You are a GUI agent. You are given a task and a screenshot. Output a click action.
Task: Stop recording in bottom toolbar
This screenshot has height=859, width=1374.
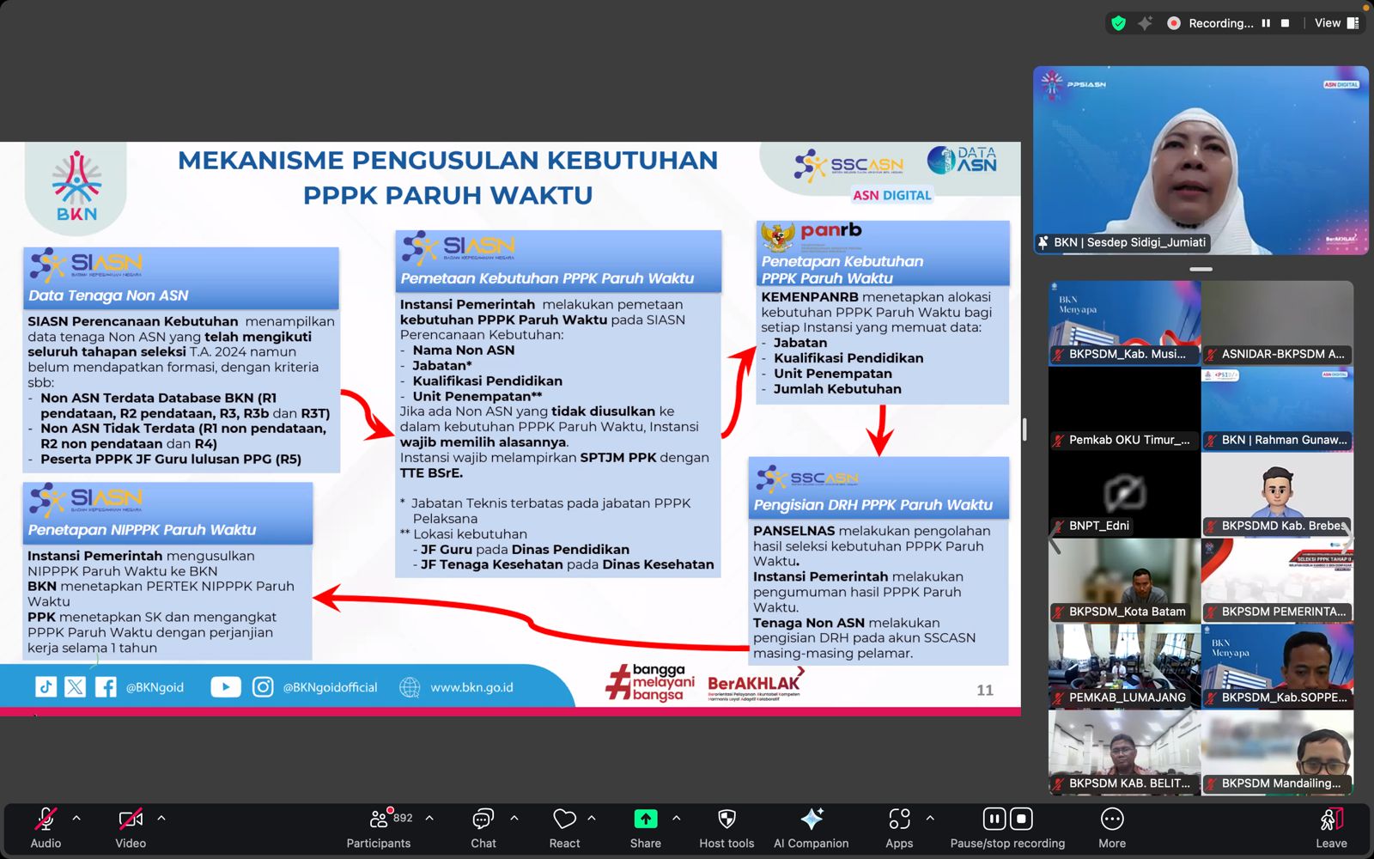1021,819
